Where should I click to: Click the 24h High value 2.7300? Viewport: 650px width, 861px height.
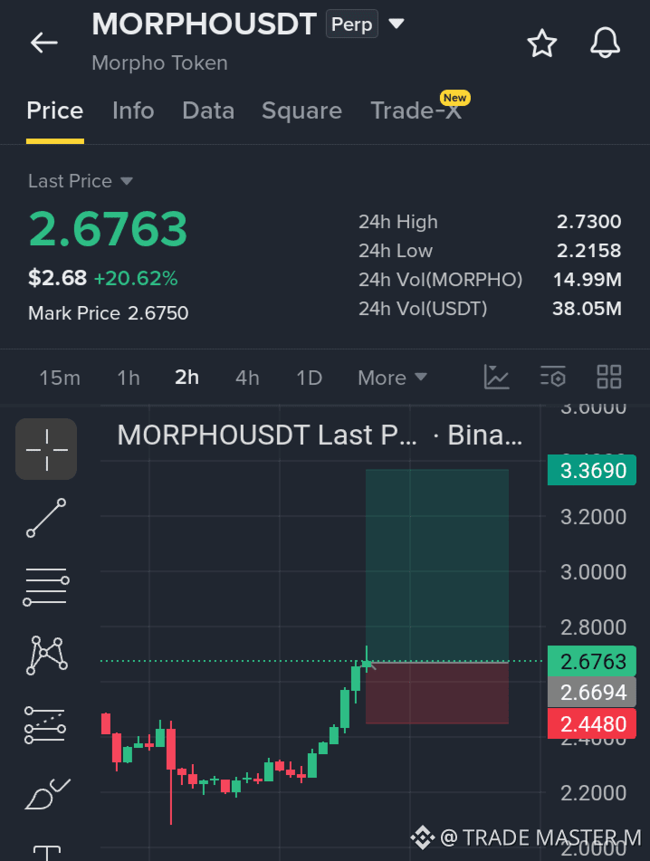(588, 222)
